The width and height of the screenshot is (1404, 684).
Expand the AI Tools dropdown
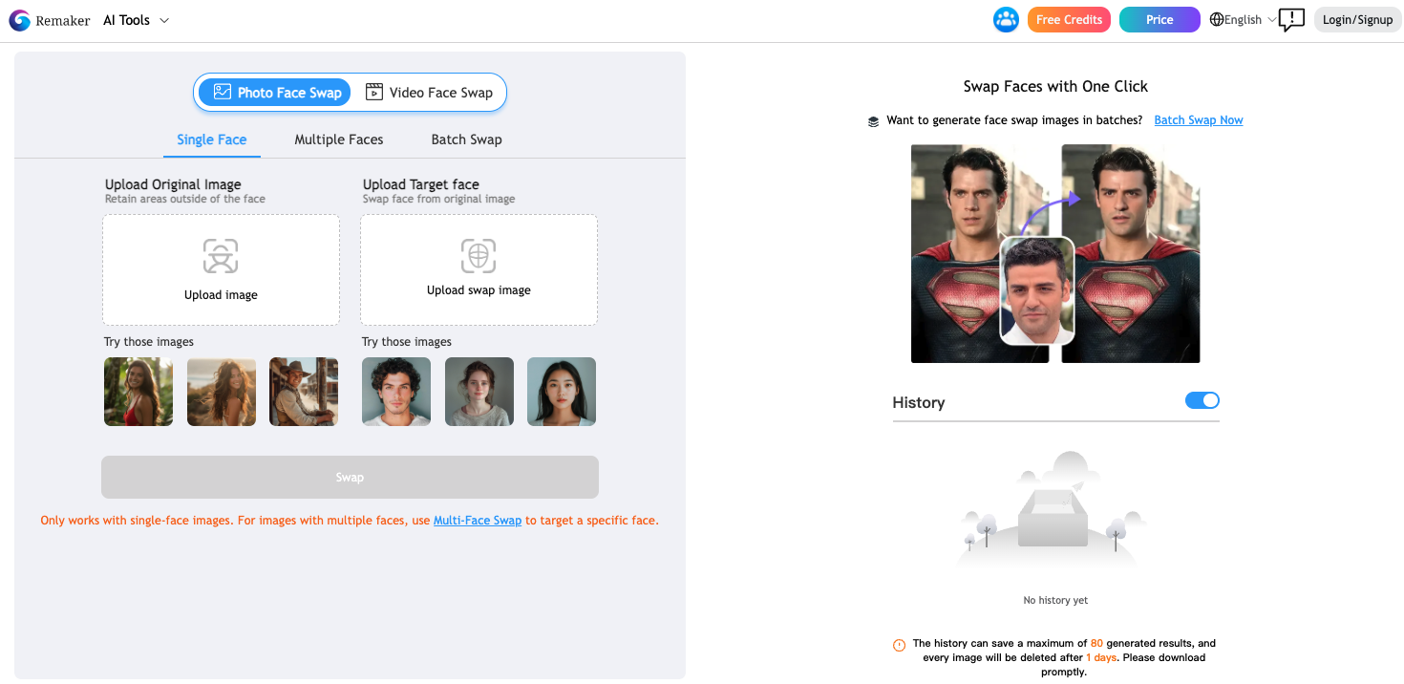[135, 19]
